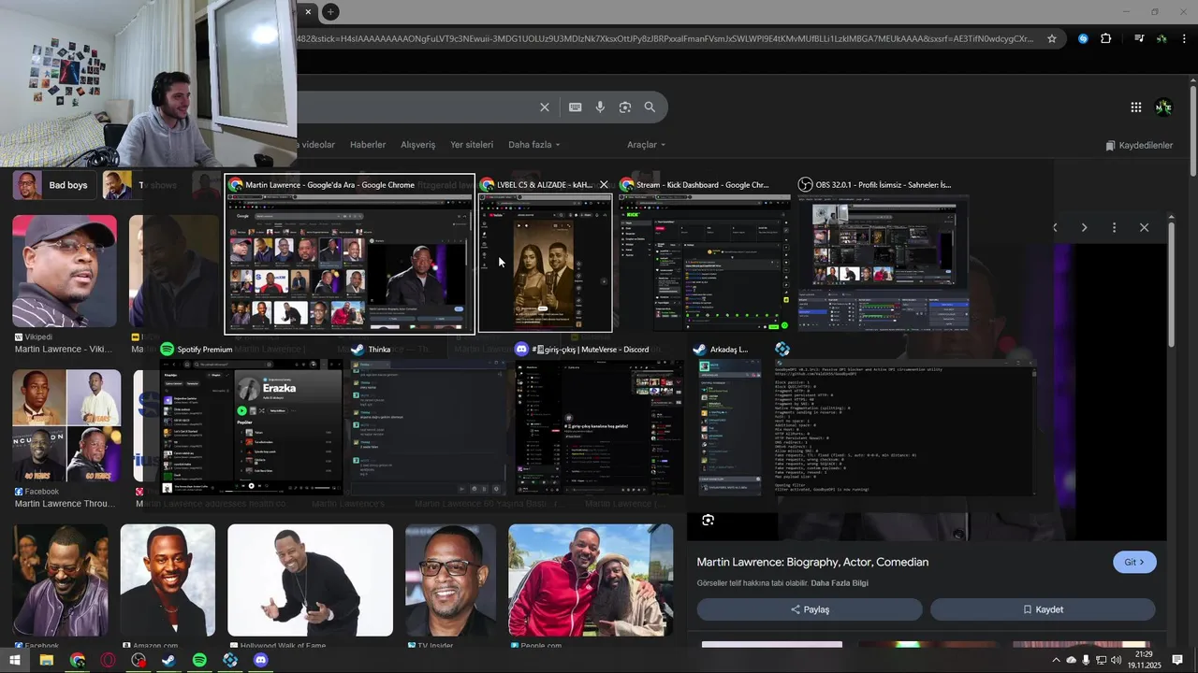This screenshot has width=1198, height=673.
Task: Expand the Daha fazla dropdown
Action: point(533,145)
